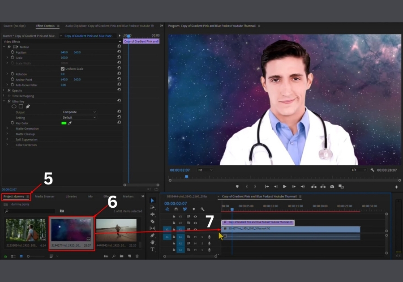This screenshot has width=403, height=282.
Task: Click New Item icon in Project panel
Action: (x=129, y=256)
